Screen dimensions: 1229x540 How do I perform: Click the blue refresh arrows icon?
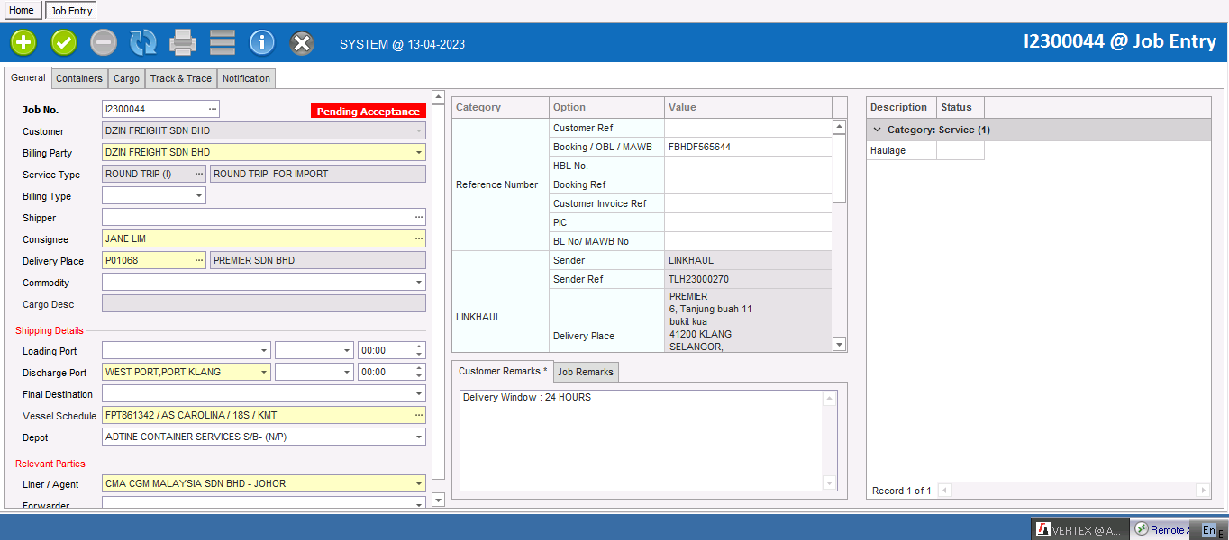pos(143,42)
